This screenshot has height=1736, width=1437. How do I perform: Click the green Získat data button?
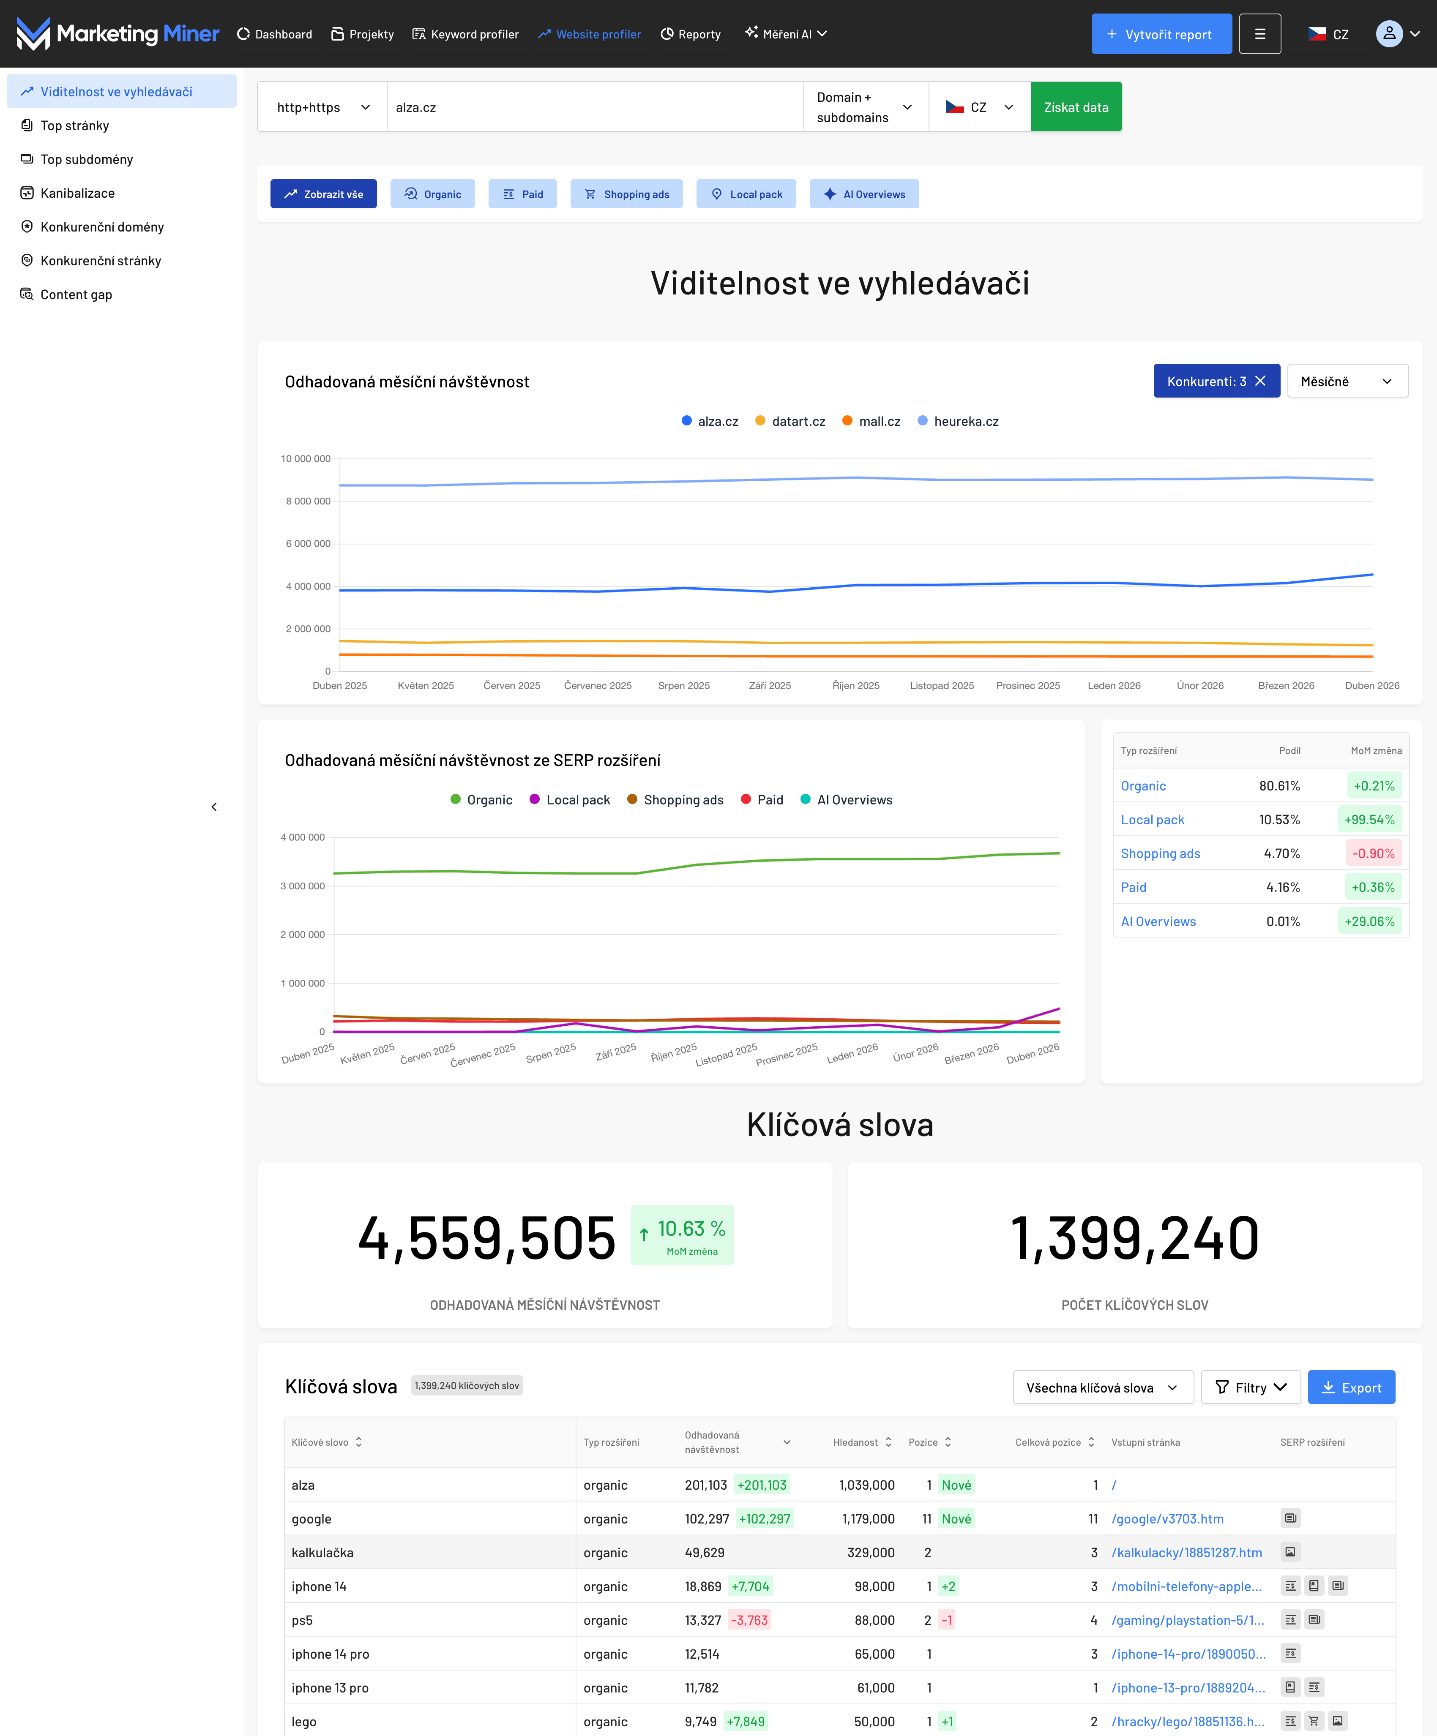tap(1076, 107)
